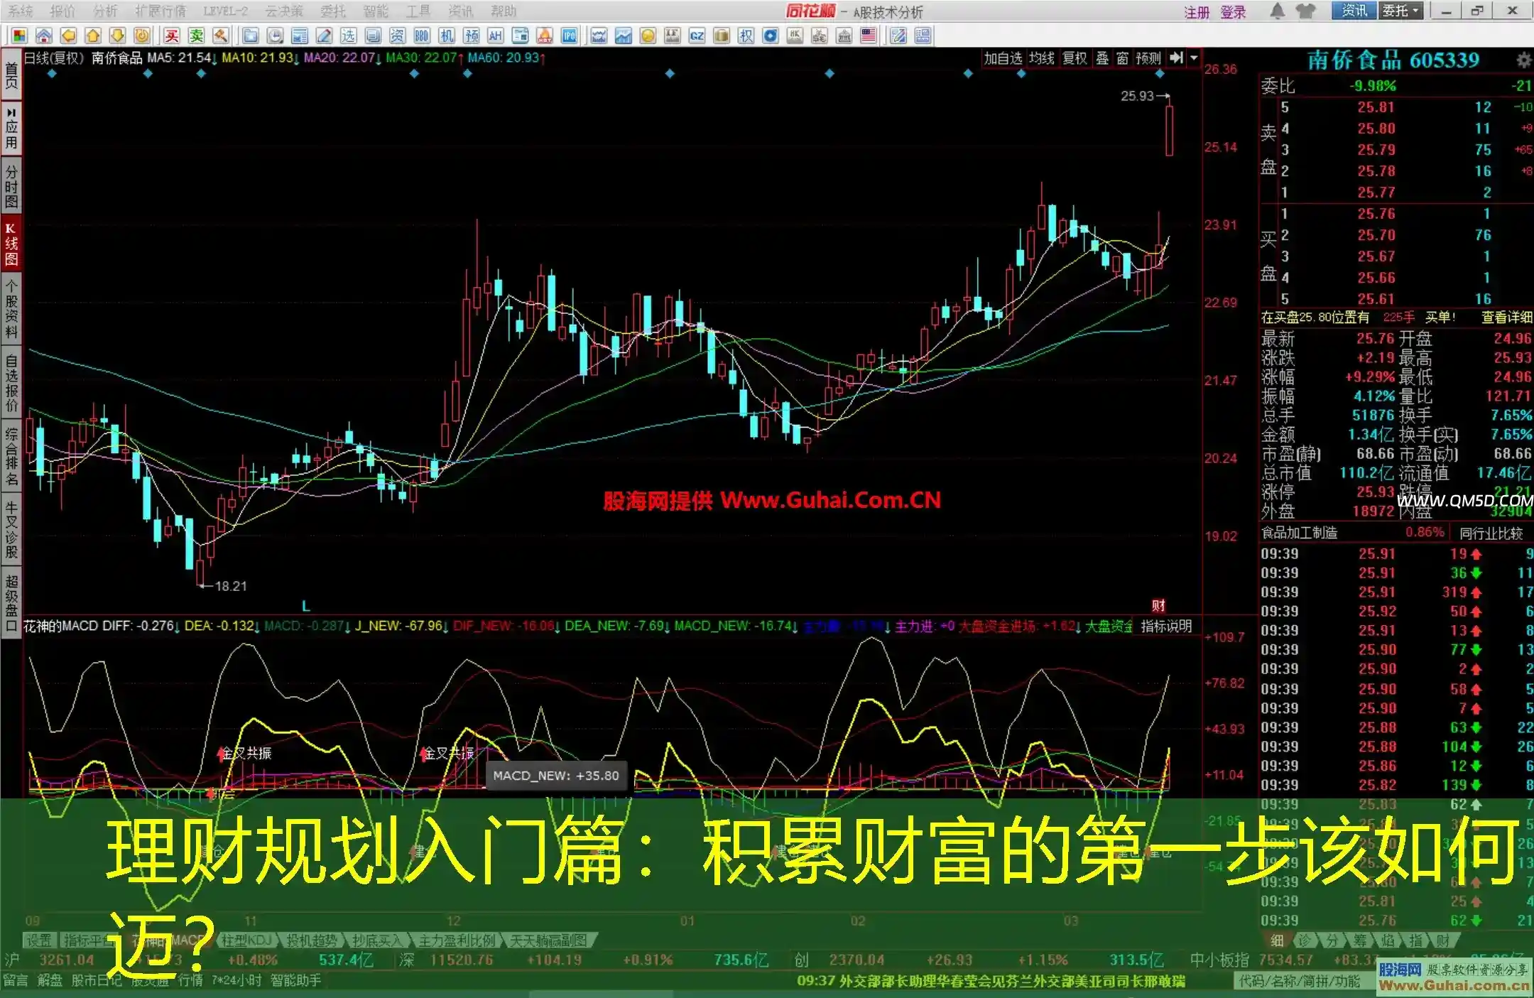Screen dimensions: 1534x998
Task: Click the 选 stock-picker toolbar icon
Action: click(348, 36)
